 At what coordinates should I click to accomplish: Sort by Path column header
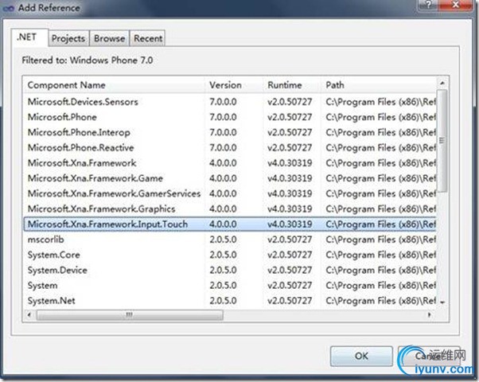[379, 85]
